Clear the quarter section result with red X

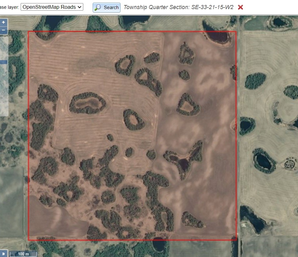point(240,7)
